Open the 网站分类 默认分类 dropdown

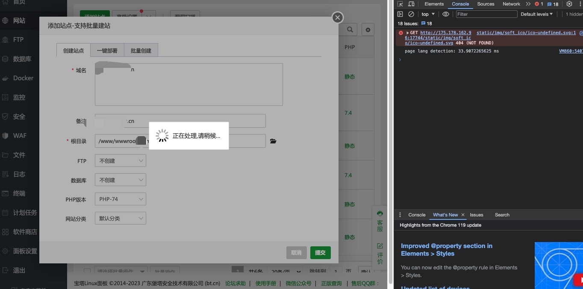click(120, 219)
